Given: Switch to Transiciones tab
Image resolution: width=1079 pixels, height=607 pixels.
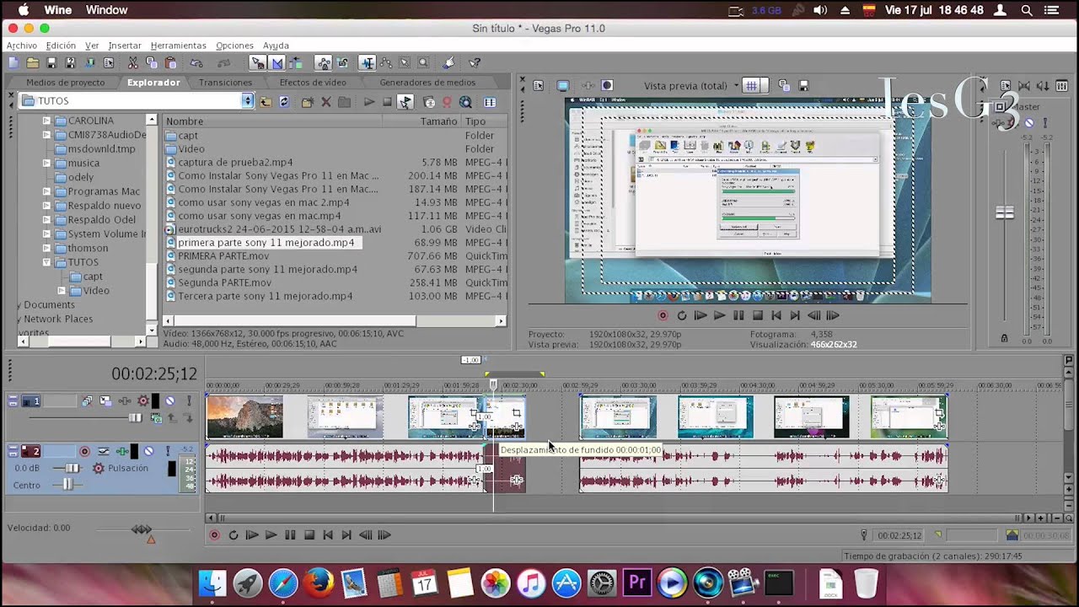Looking at the screenshot, I should click(x=225, y=83).
